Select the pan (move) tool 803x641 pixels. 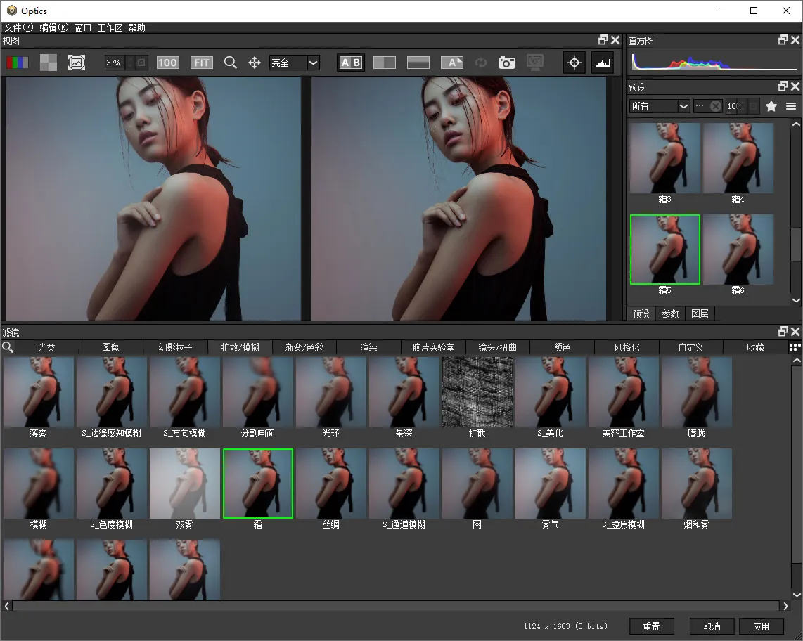coord(255,63)
